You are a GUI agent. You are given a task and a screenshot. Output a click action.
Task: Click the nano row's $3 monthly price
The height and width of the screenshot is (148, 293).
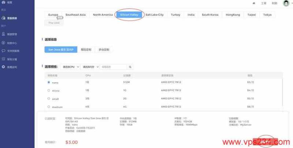coord(251,82)
